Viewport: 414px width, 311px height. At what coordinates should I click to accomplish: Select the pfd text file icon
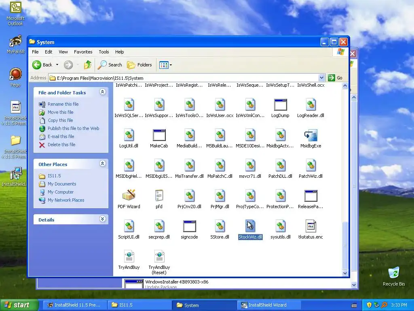[x=159, y=196]
